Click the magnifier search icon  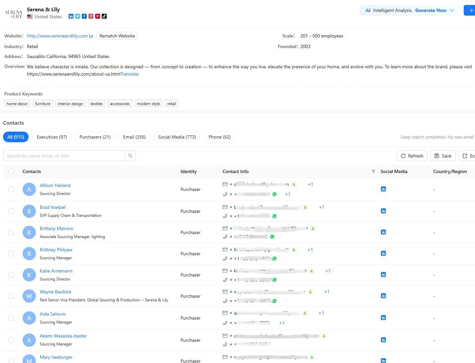[x=130, y=156]
